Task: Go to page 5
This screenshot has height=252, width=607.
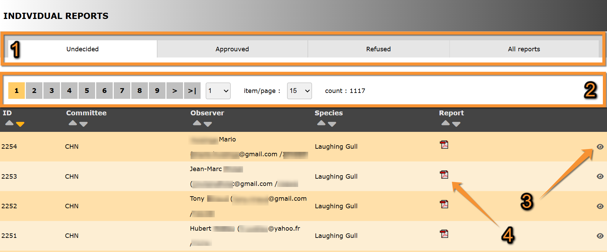Action: (87, 91)
